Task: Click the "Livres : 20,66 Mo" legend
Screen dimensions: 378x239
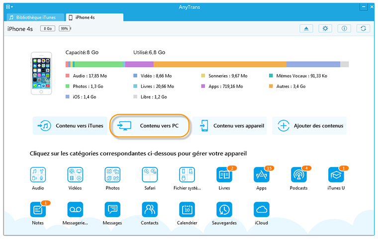Action: 154,86
